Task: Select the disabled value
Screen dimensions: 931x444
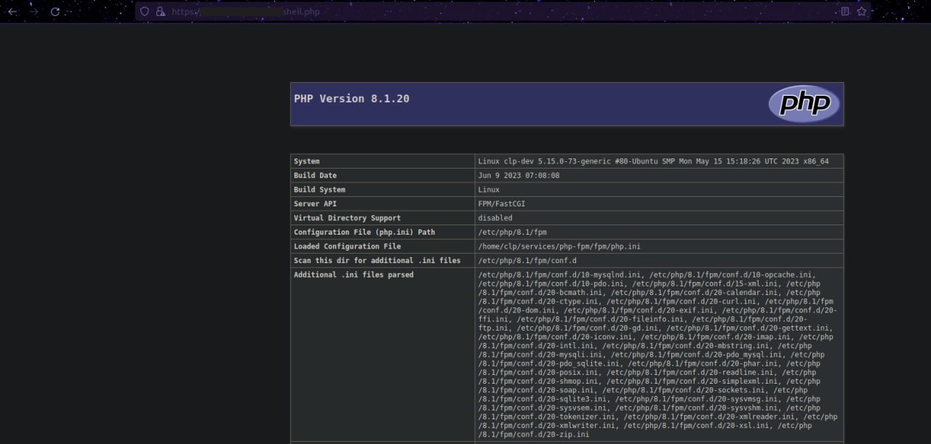Action: (495, 218)
